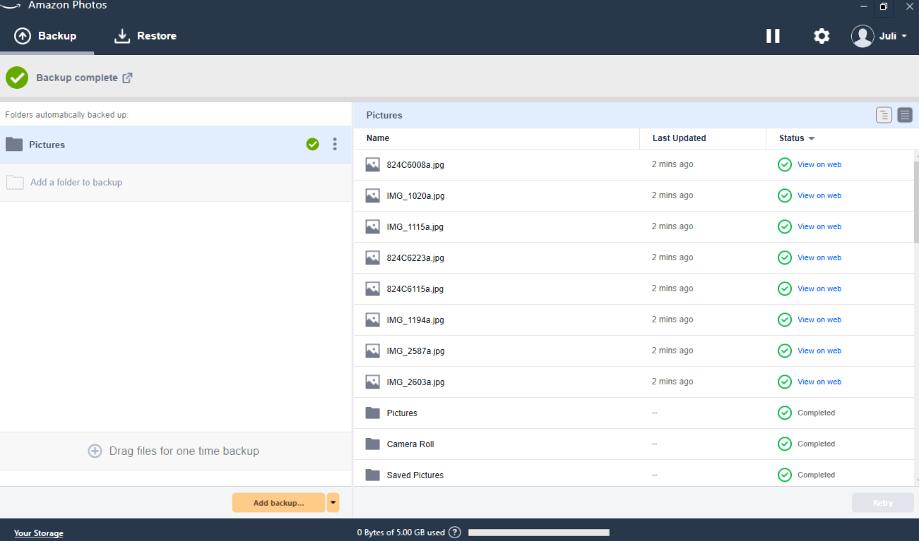
Task: Click the storage usage help question icon
Action: 455,533
